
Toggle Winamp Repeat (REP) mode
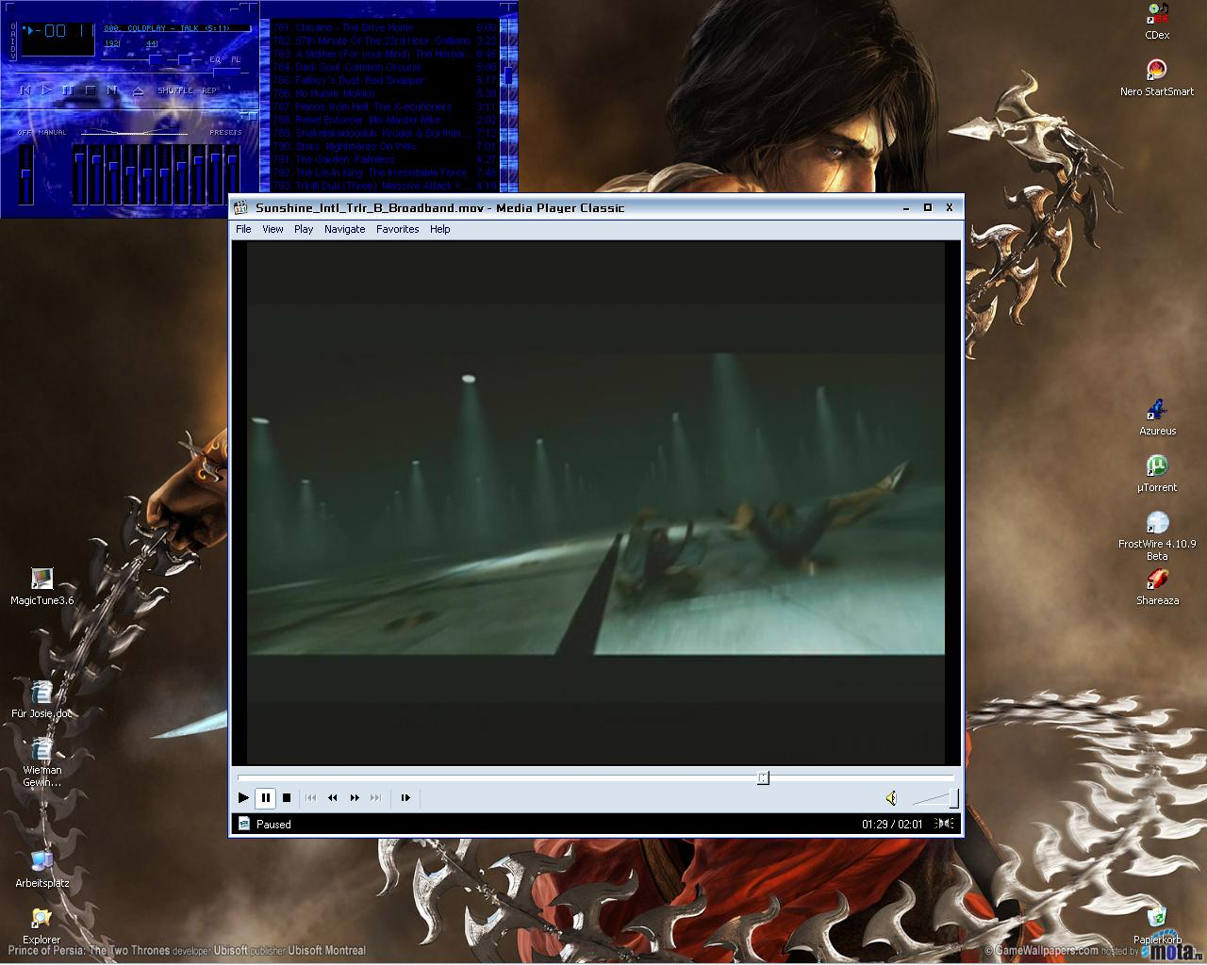(x=209, y=90)
